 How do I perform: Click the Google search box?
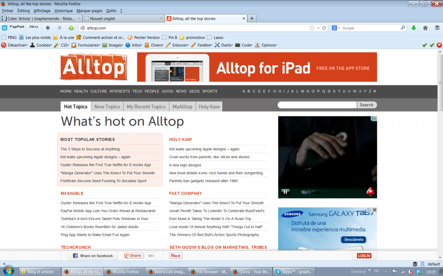tap(370, 28)
